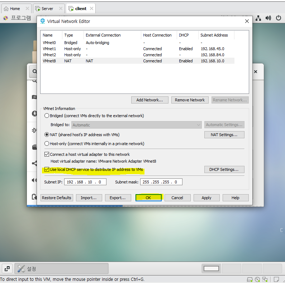Open the Sharing icon in Settings sidebar
The width and height of the screenshot is (285, 283).
click(x=34, y=163)
